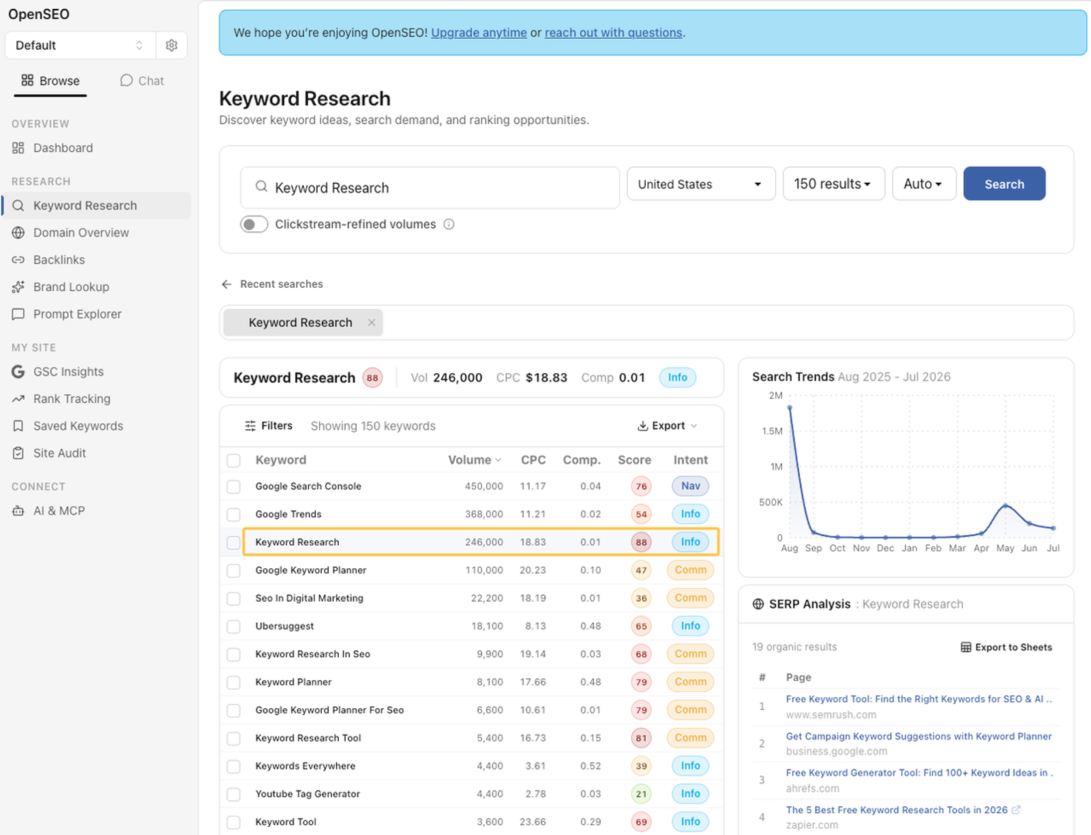Click the Dashboard grid icon

coord(18,148)
